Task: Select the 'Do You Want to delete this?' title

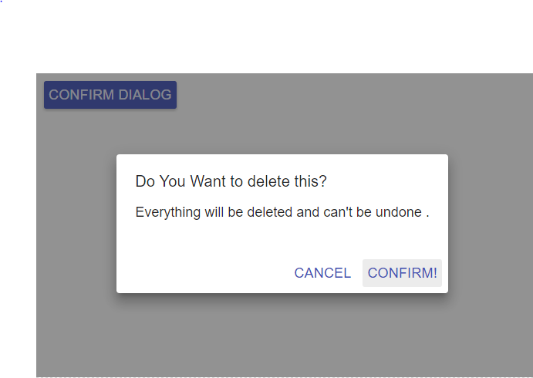Action: 231,181
